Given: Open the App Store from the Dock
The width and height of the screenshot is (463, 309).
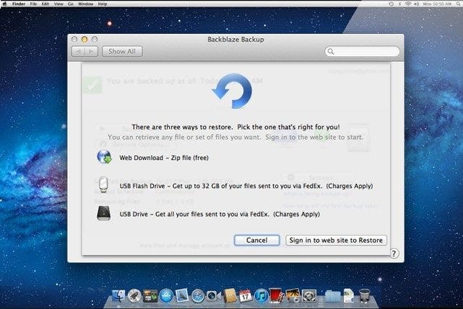Looking at the screenshot, I should [166, 296].
